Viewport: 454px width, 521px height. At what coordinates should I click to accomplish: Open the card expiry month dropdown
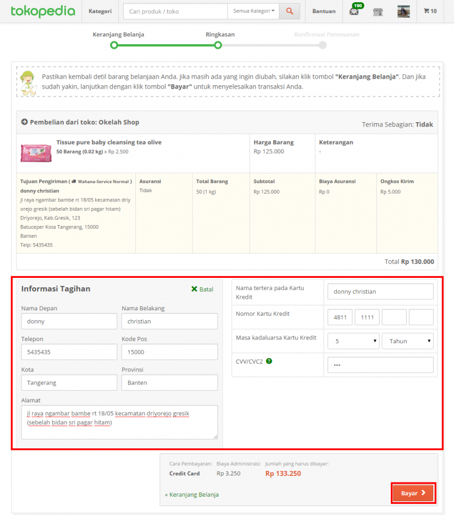coord(353,341)
